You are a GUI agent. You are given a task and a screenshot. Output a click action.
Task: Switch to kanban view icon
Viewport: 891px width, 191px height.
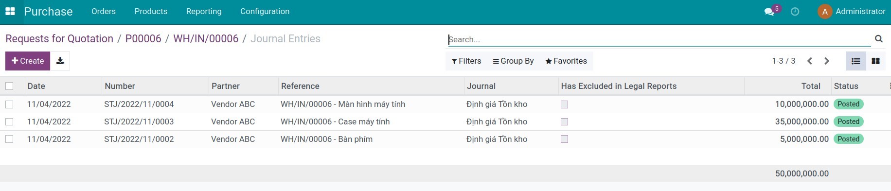coord(875,61)
